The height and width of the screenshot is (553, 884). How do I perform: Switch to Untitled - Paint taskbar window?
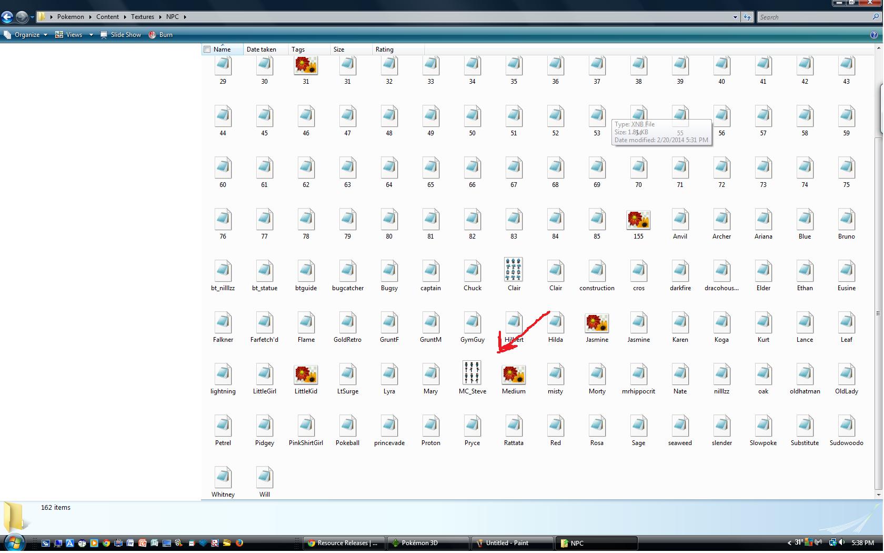coord(511,543)
